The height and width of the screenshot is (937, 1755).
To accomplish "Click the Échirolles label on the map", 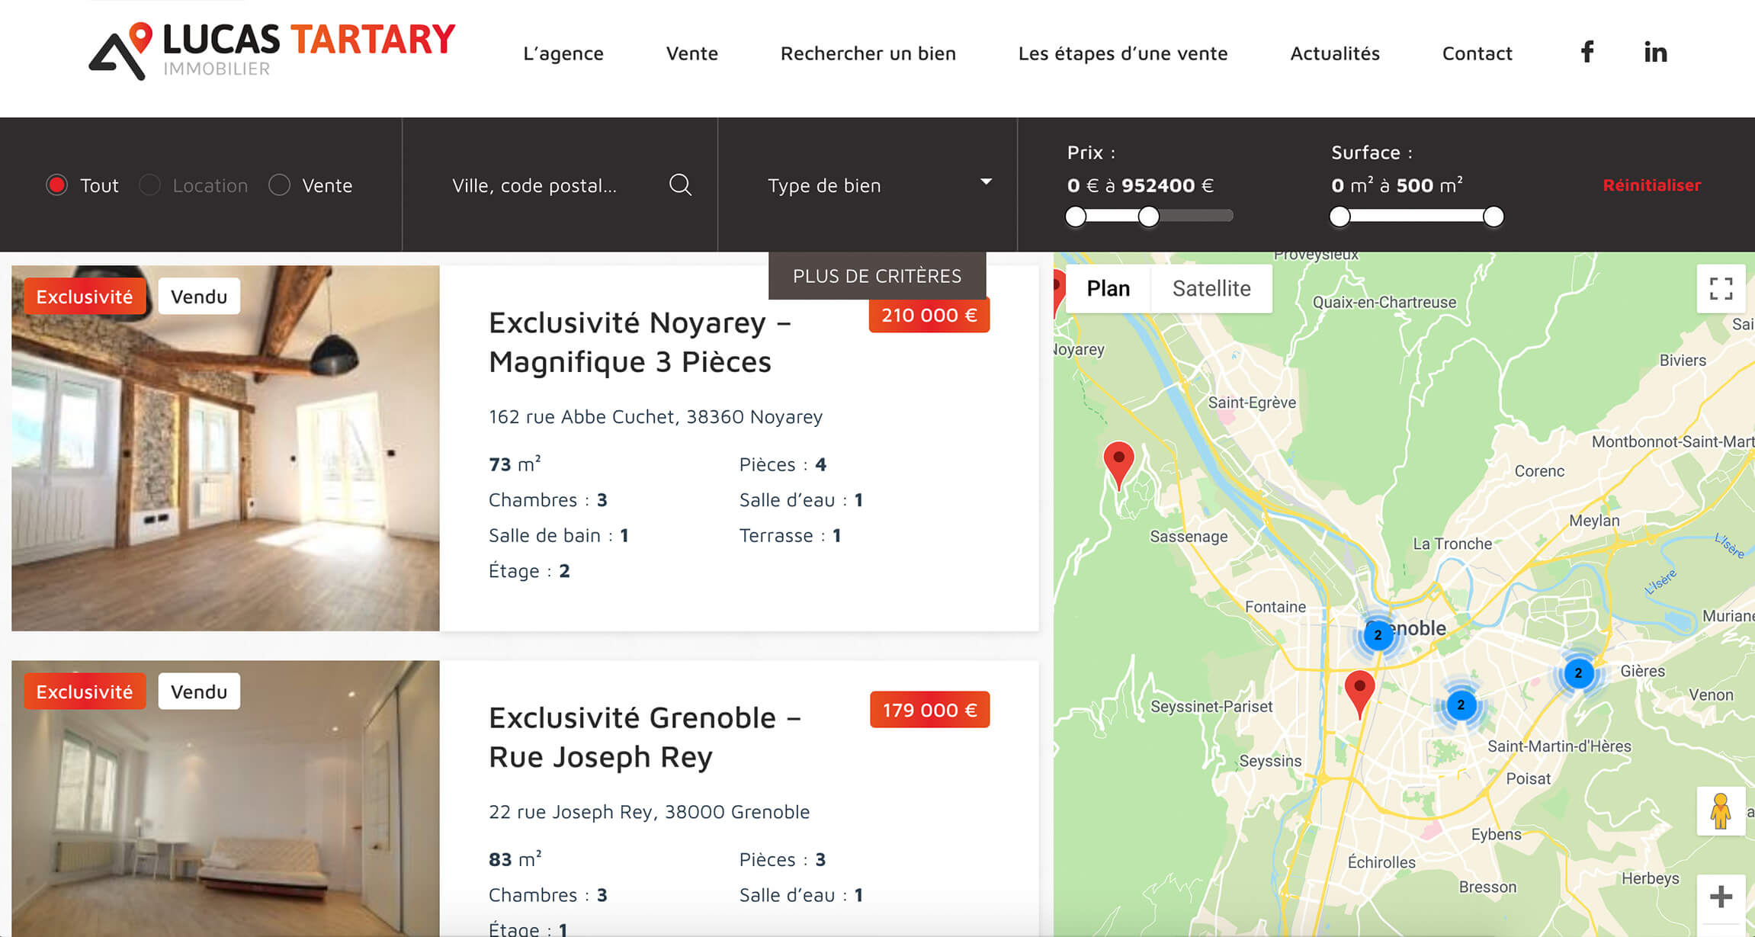I will pos(1381,862).
